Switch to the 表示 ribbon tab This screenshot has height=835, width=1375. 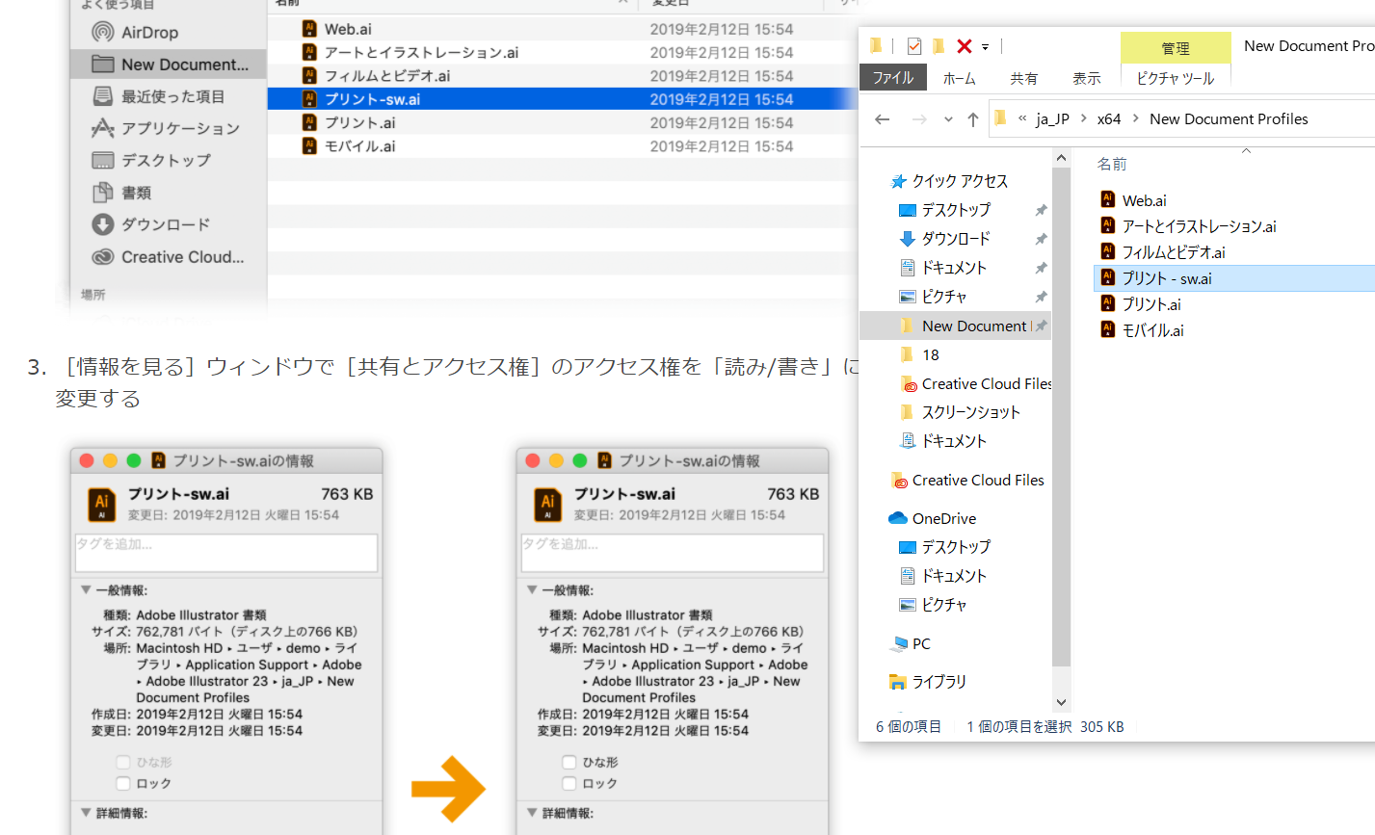coord(1086,78)
